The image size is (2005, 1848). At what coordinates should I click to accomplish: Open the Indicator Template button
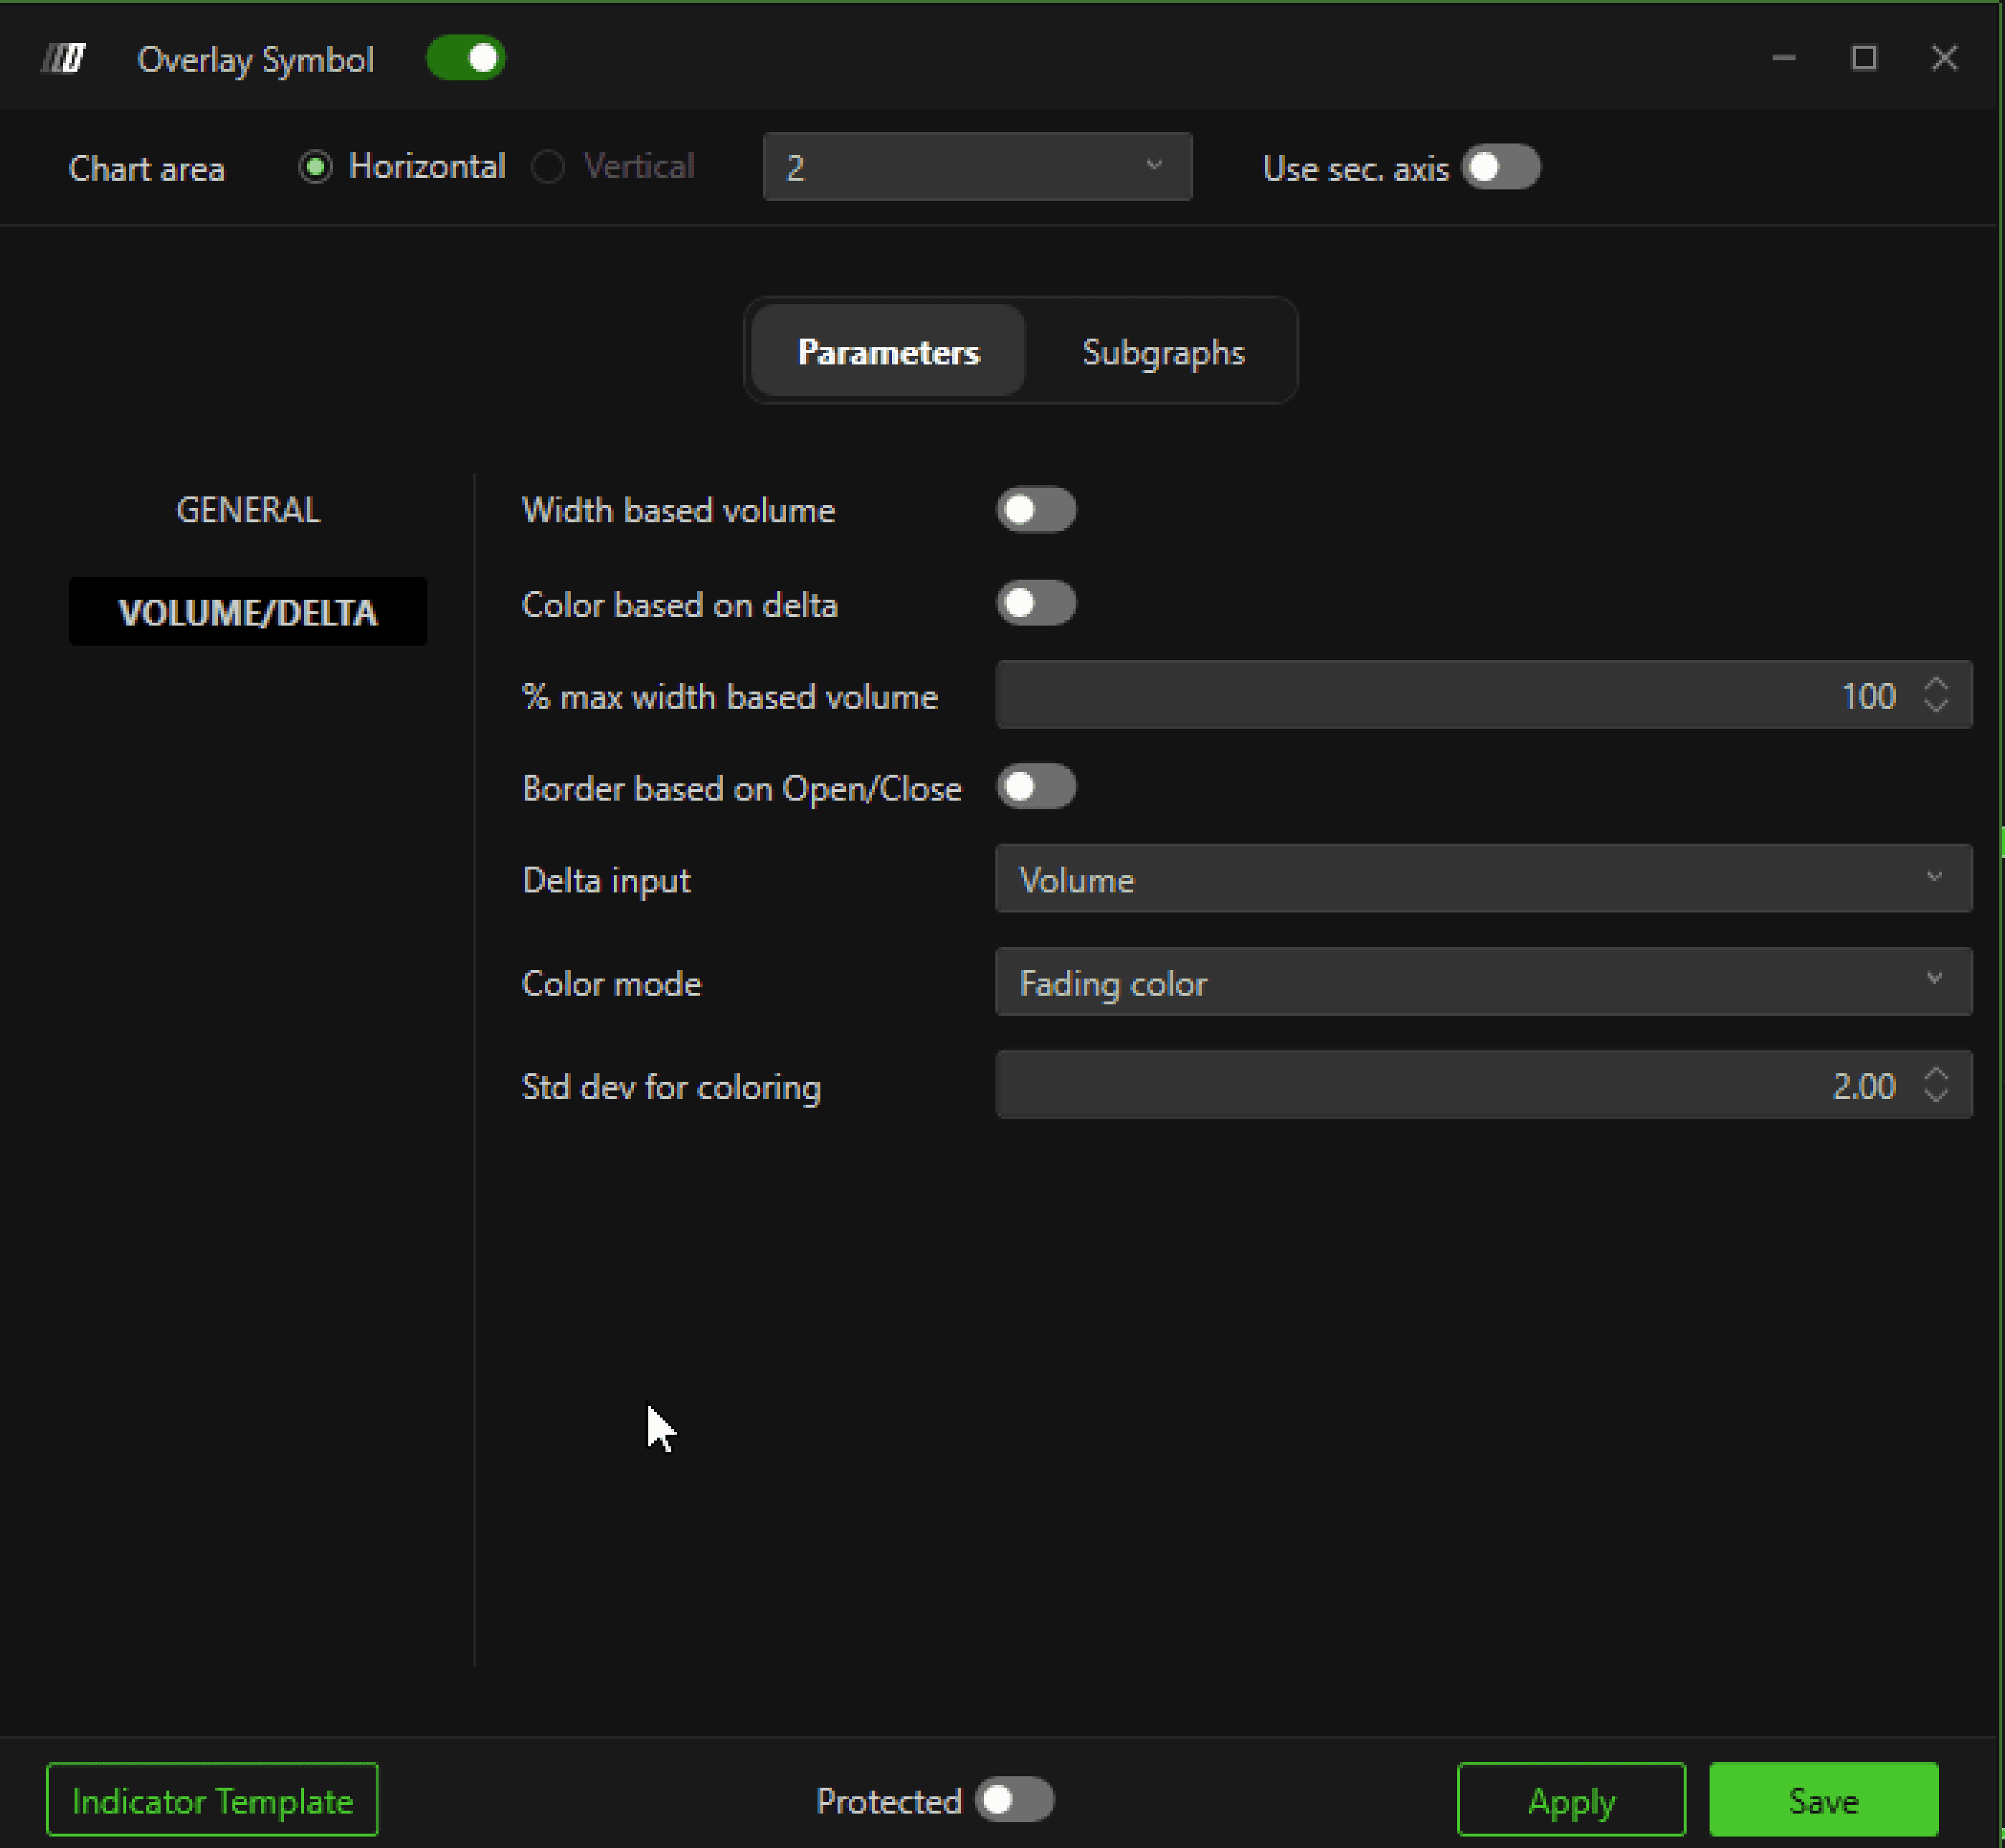[212, 1800]
